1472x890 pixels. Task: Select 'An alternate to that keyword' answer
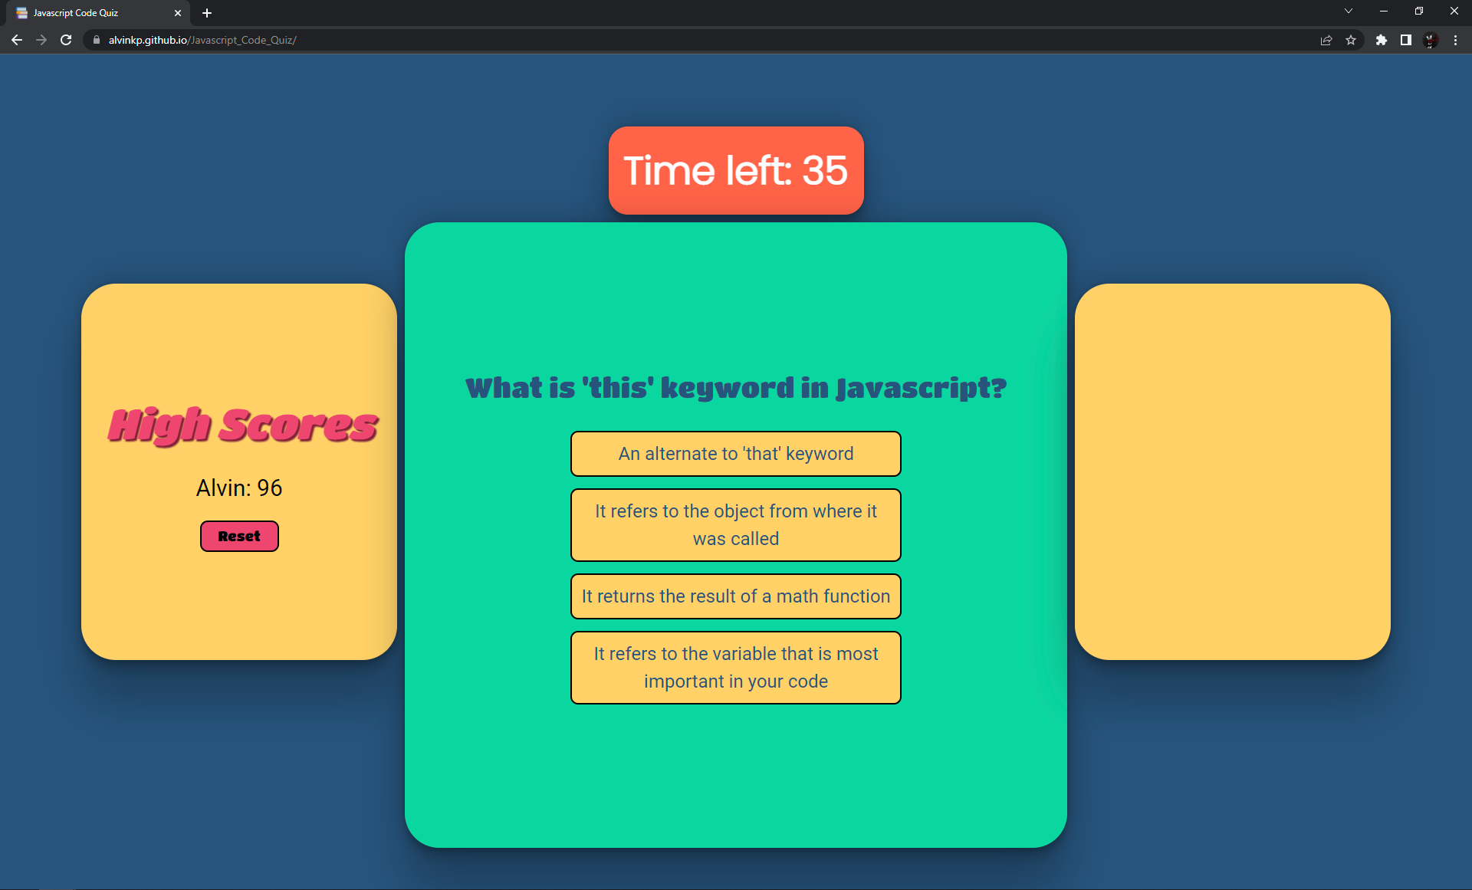[x=735, y=453]
